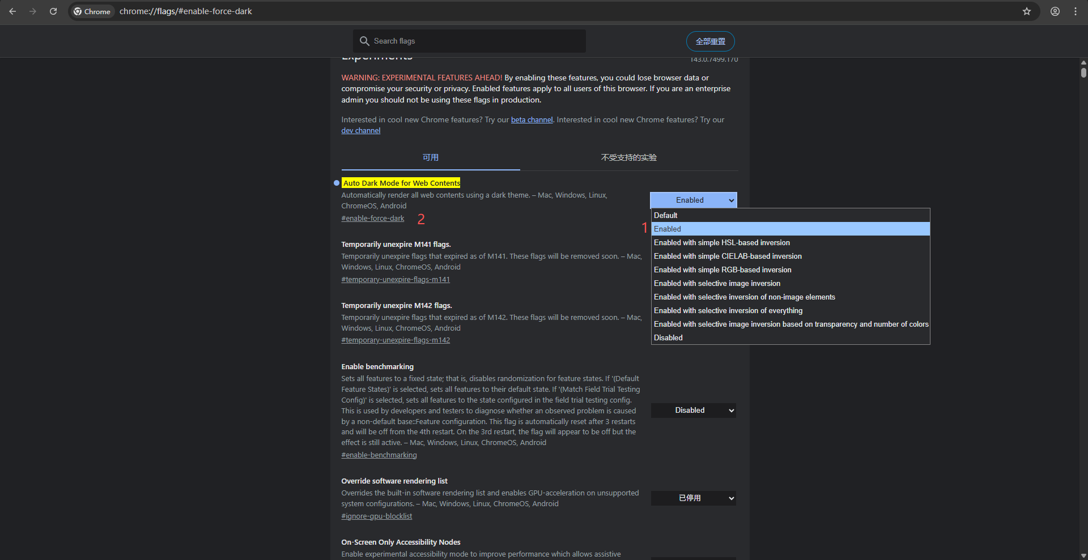1088x560 pixels.
Task: Click the Auto Dark Mode for Web Contents title
Action: pos(401,183)
